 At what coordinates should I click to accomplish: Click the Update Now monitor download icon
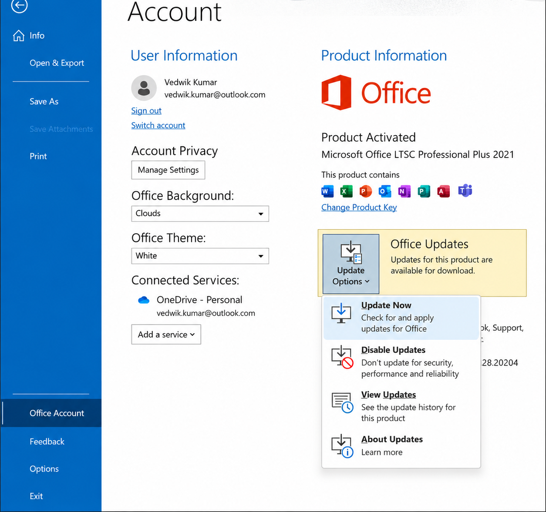341,313
